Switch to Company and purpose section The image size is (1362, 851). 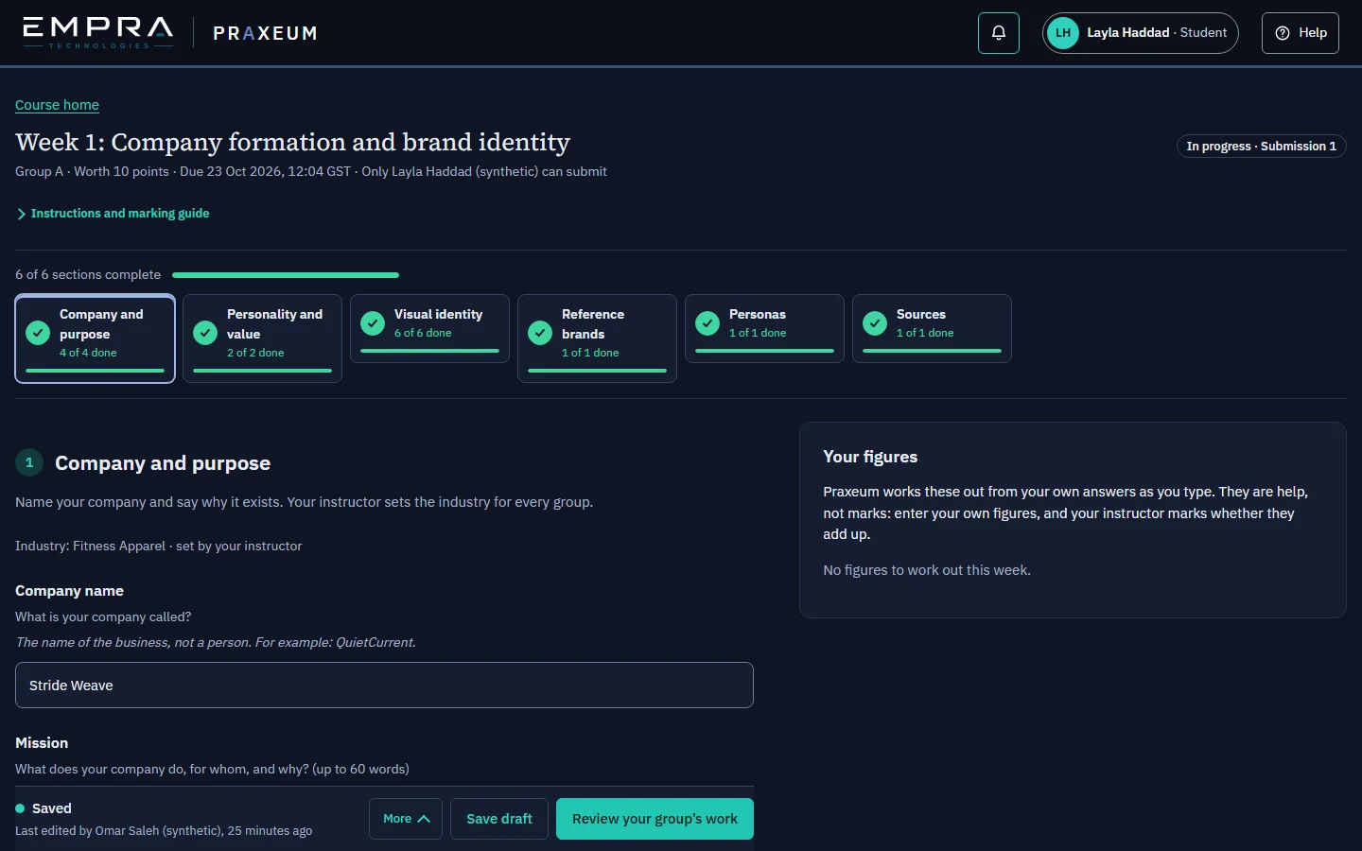pos(96,339)
